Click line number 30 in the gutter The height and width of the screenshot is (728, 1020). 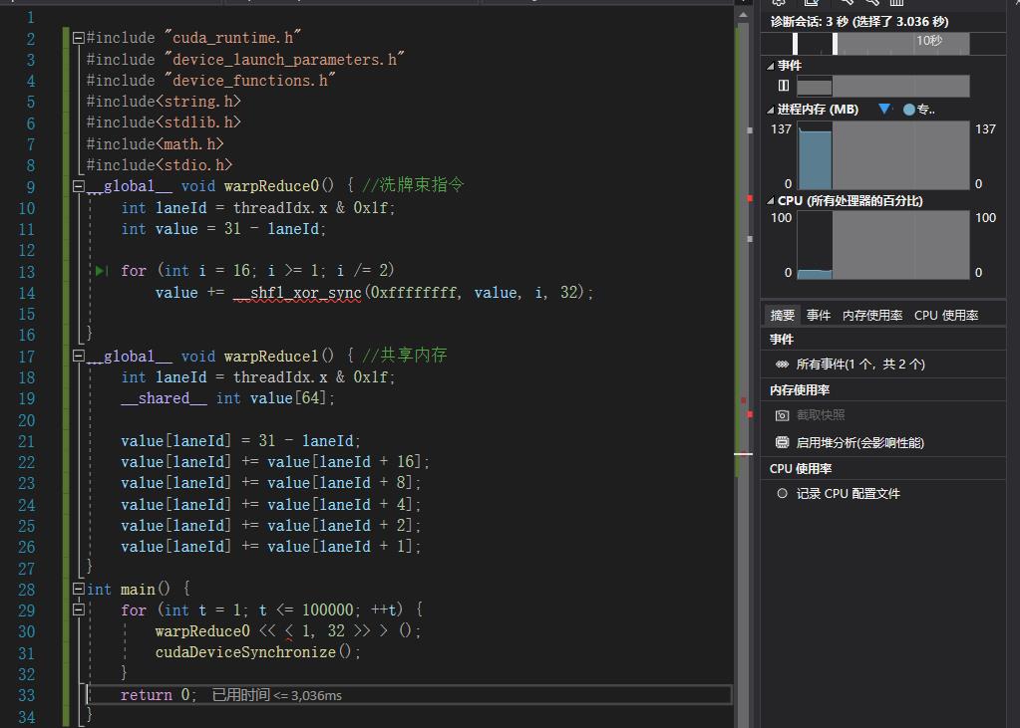coord(26,631)
